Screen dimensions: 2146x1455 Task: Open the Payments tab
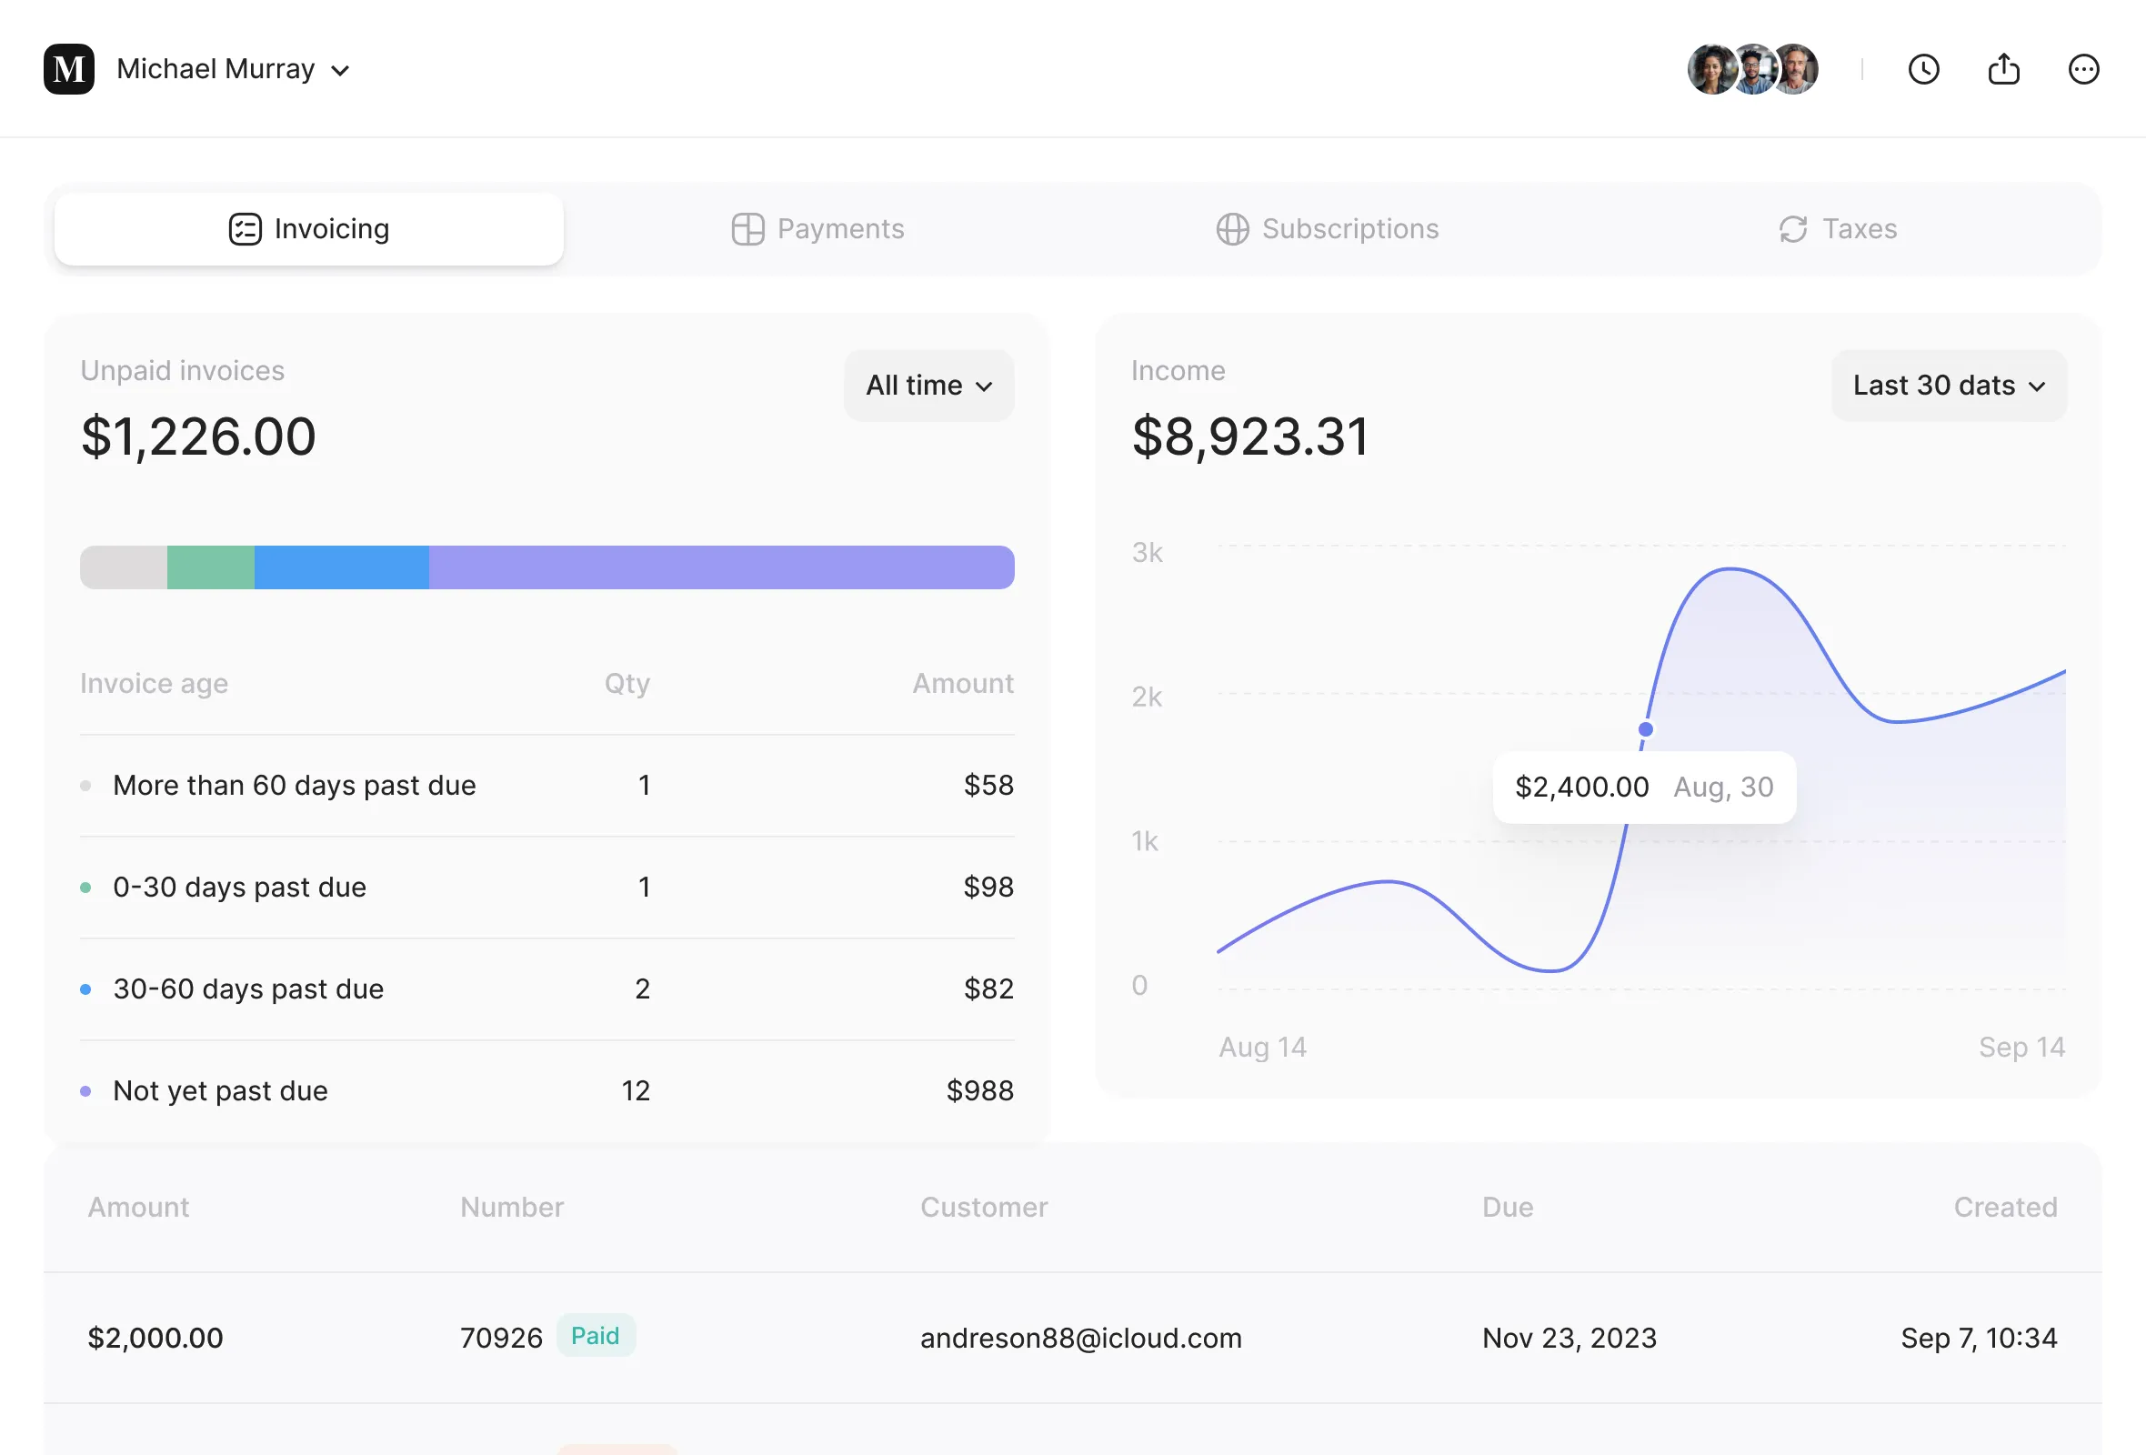[x=818, y=229]
